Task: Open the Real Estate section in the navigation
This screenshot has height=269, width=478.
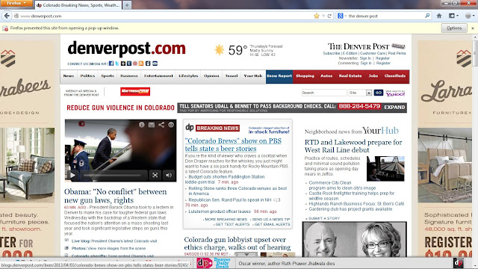Action: (350, 76)
